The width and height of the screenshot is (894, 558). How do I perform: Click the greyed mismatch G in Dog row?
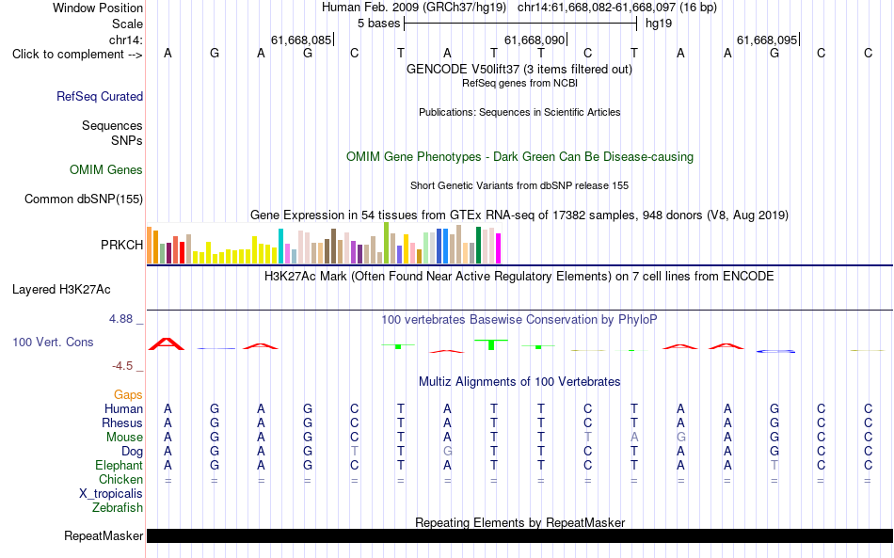click(x=448, y=452)
